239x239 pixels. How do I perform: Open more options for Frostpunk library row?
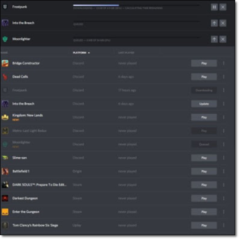(x=224, y=90)
